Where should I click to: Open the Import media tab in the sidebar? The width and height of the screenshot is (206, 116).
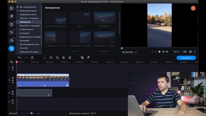click(x=12, y=8)
